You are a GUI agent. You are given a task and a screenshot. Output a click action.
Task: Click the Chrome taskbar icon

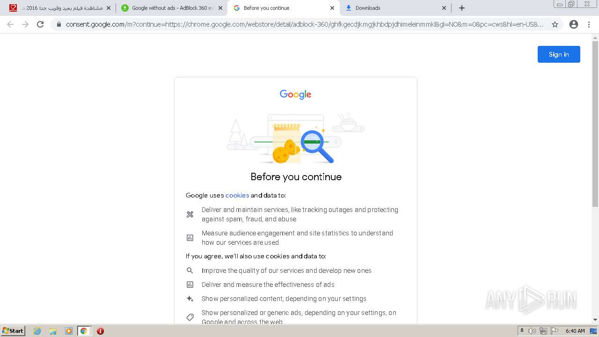pos(84,331)
